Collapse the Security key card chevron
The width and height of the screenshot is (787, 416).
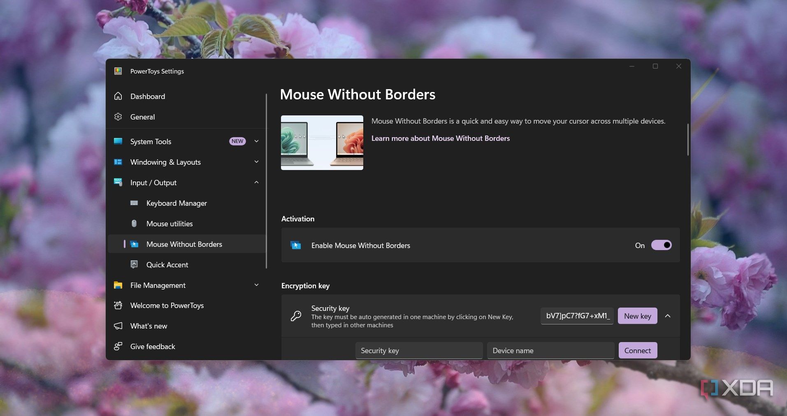(x=668, y=316)
